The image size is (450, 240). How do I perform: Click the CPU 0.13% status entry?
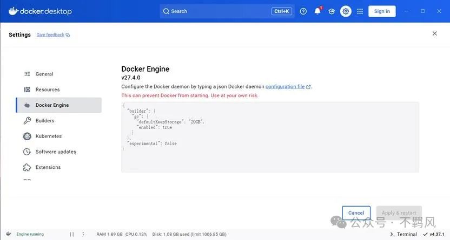(x=136, y=234)
